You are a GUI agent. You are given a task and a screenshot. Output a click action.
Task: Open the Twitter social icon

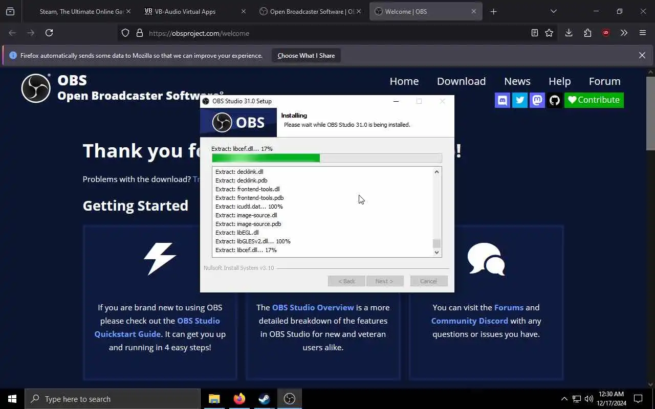[520, 100]
